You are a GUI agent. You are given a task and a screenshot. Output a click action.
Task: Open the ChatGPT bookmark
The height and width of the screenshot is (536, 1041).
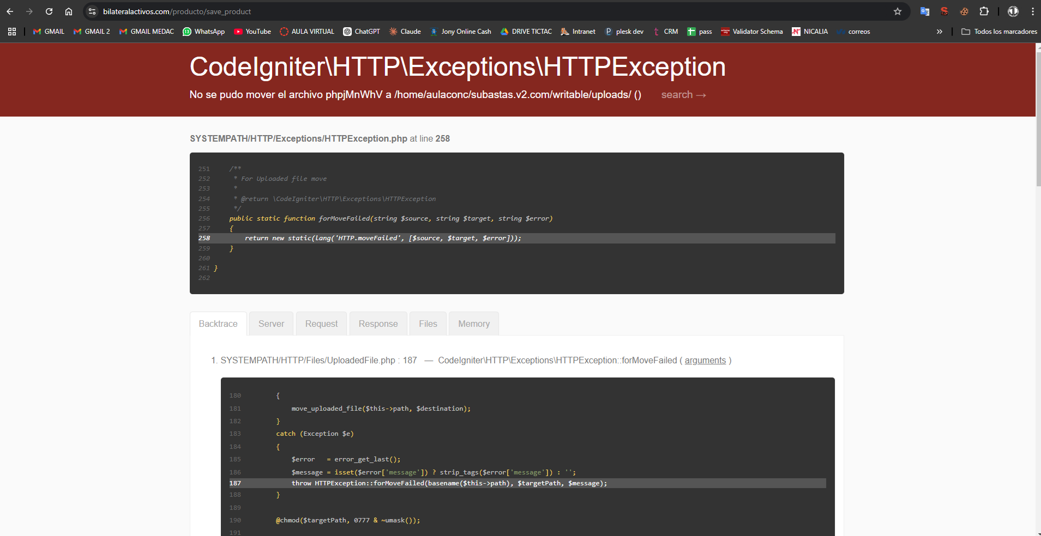pos(362,32)
